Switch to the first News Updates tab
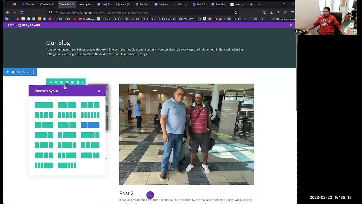Image resolution: width=362 pixels, height=204 pixels. coord(85,4)
